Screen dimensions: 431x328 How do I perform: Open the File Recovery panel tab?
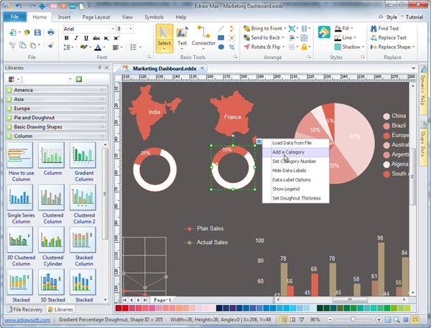pos(24,309)
